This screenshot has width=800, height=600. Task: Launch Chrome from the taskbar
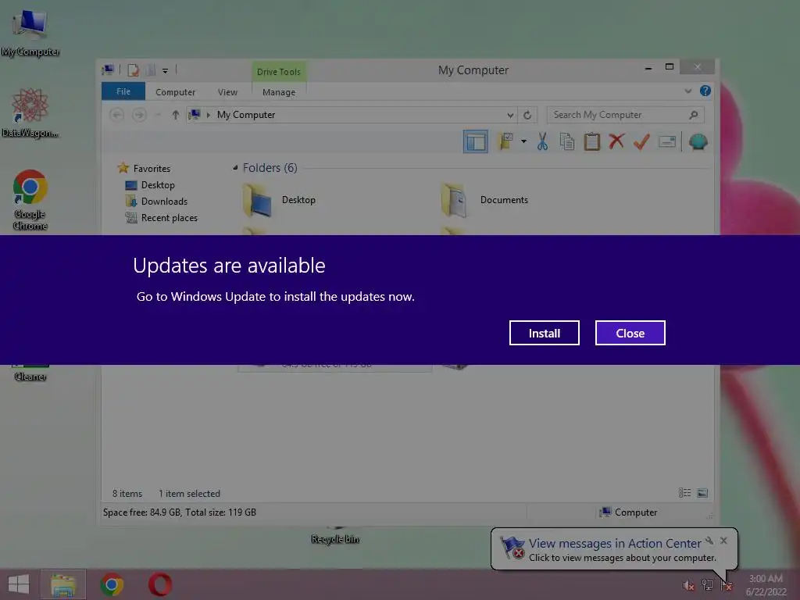point(112,584)
